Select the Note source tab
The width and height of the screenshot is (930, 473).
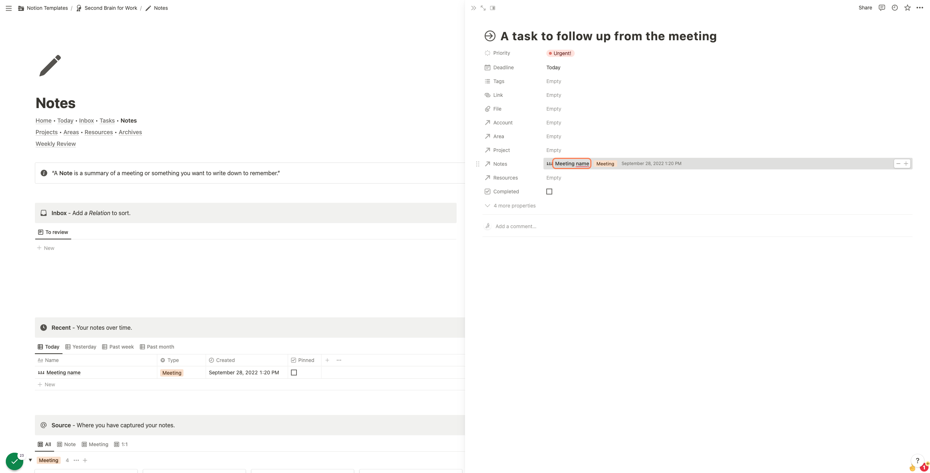click(x=66, y=444)
